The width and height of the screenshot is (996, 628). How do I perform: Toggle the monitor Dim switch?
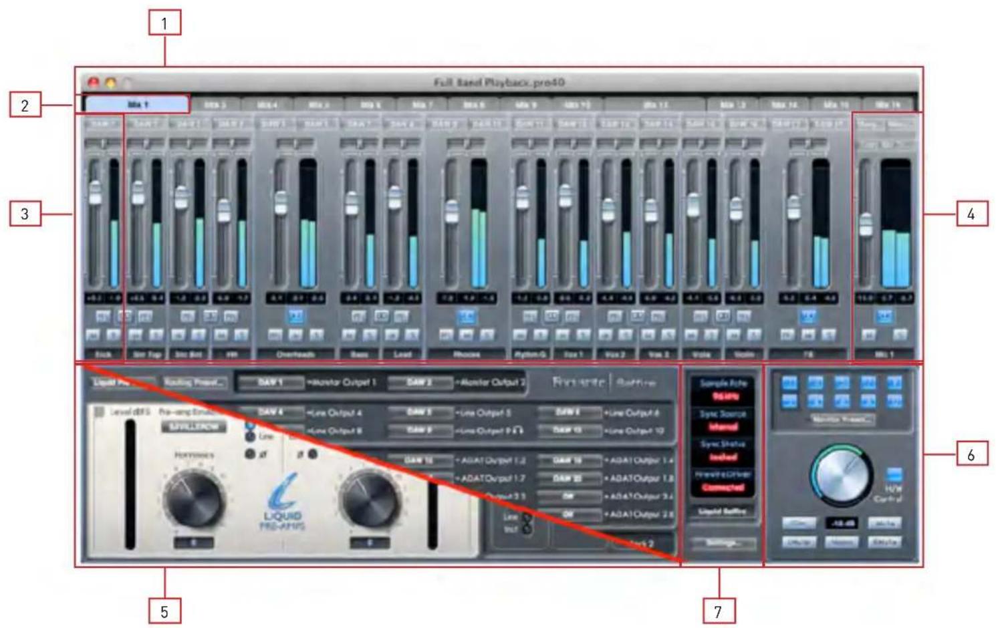(799, 523)
